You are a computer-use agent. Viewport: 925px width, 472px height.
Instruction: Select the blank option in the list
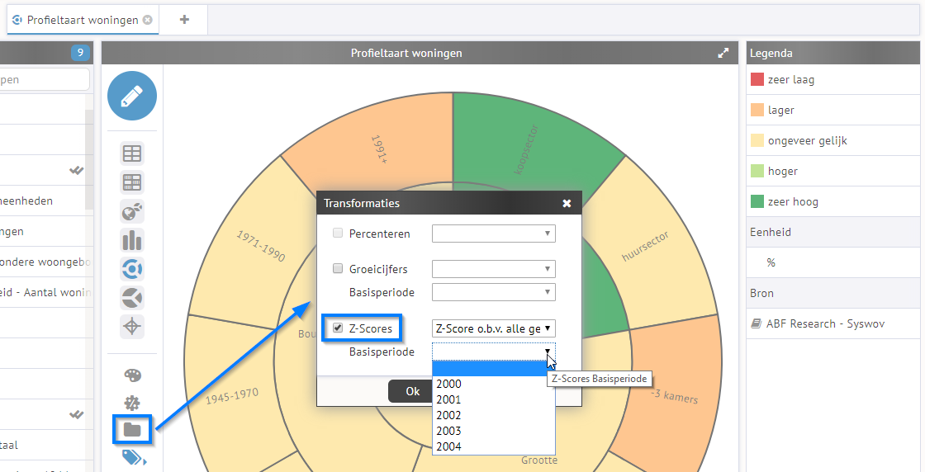pyautogui.click(x=494, y=368)
